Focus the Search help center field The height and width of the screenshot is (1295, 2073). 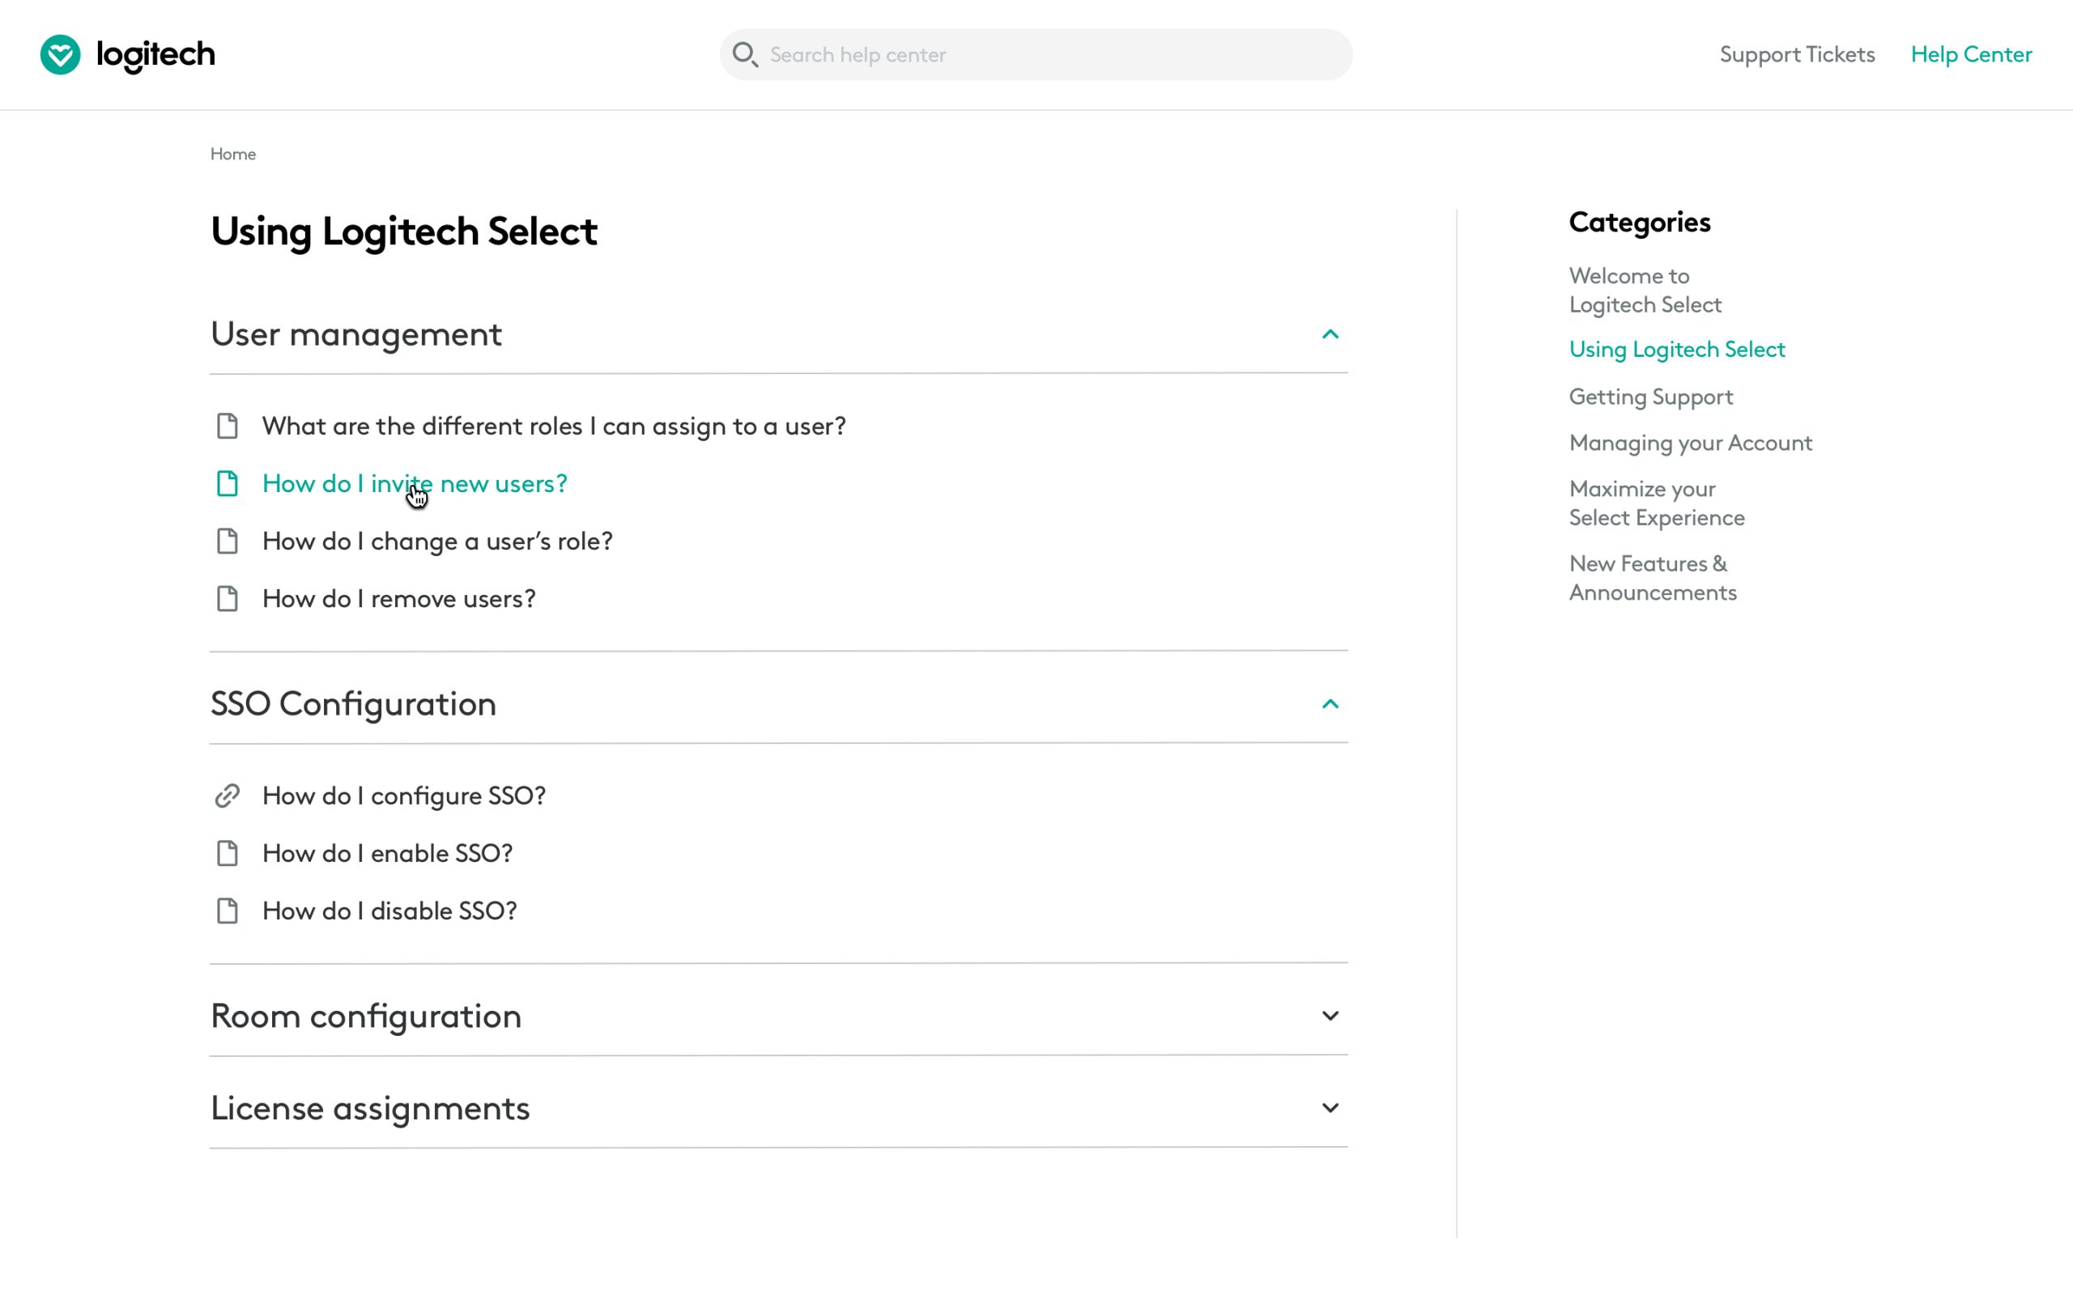click(1036, 55)
